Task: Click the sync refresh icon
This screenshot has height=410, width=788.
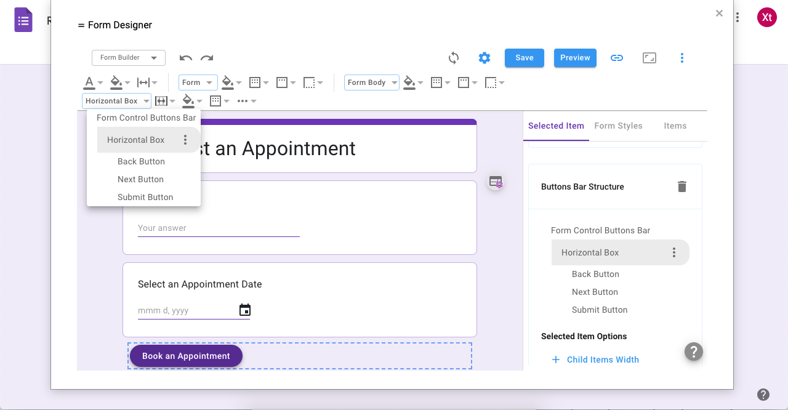Action: (454, 58)
